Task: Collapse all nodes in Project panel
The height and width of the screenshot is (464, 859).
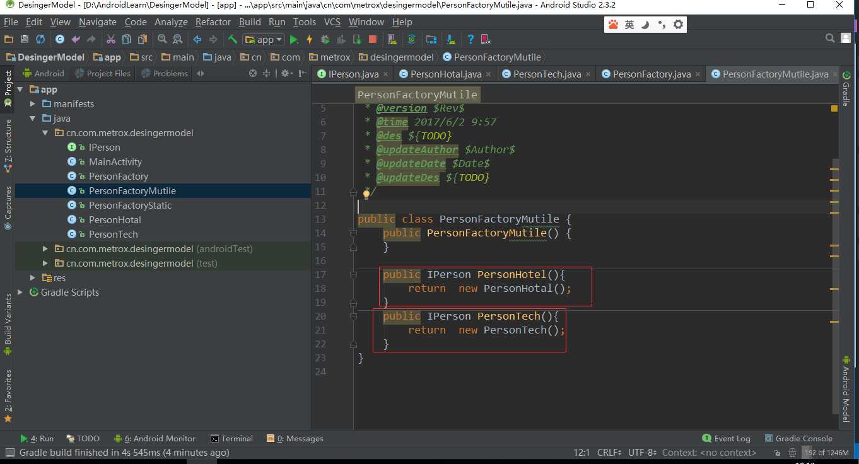Action: [266, 73]
